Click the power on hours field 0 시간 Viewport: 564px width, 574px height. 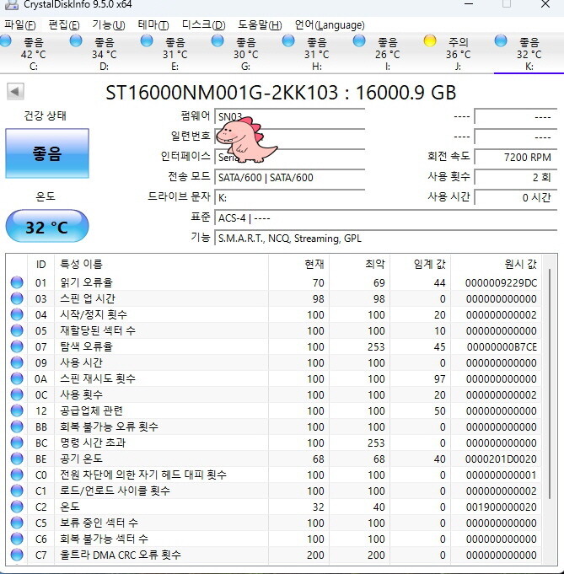click(516, 198)
